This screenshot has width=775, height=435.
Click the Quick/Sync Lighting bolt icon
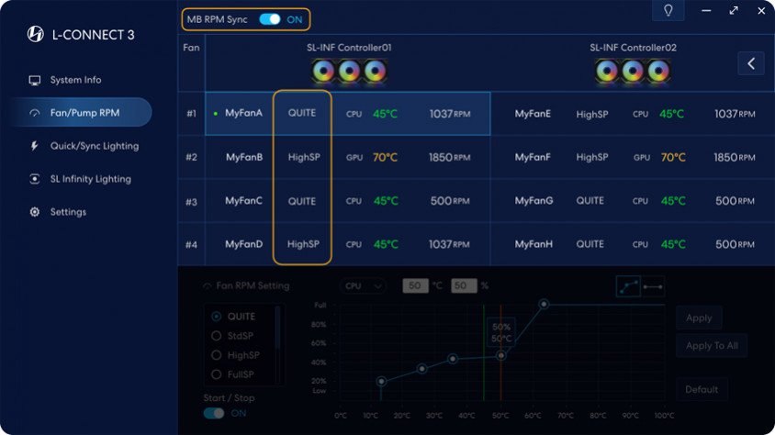coord(35,146)
